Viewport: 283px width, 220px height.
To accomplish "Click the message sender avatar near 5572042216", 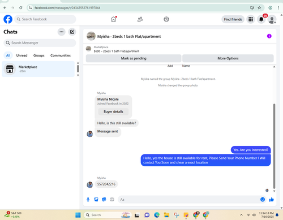I will 90,184.
